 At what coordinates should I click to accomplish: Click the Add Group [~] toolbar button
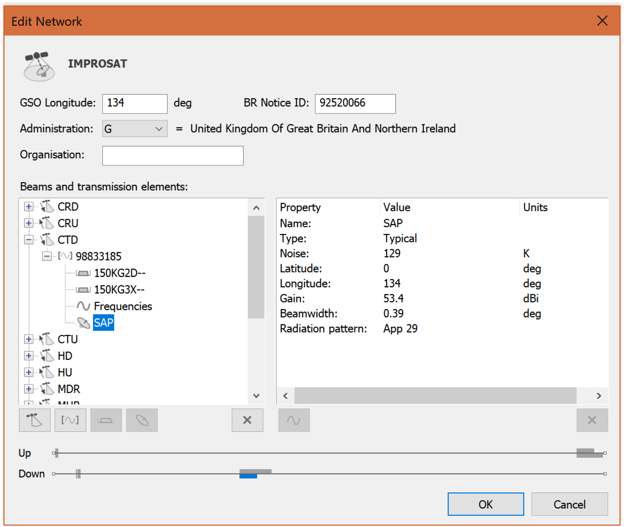(70, 420)
